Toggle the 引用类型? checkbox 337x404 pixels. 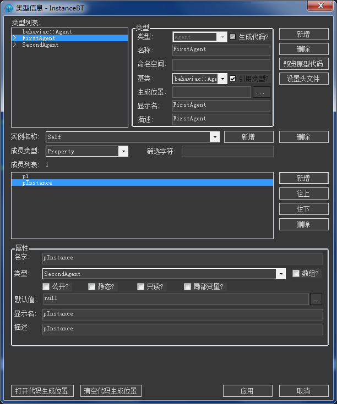(233, 79)
